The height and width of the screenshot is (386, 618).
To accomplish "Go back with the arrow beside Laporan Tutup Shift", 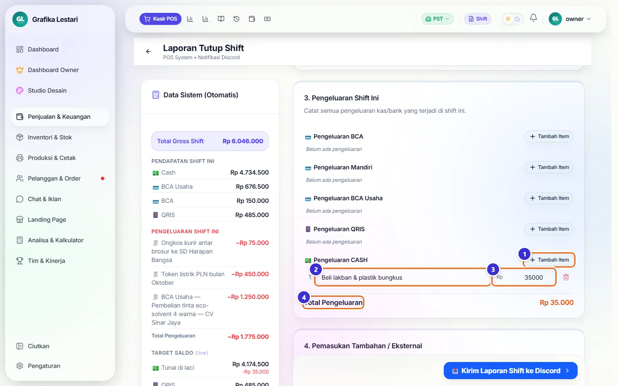I will click(148, 51).
